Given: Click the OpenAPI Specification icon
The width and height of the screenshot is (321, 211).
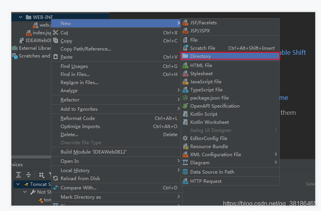Looking at the screenshot, I should [x=185, y=106].
